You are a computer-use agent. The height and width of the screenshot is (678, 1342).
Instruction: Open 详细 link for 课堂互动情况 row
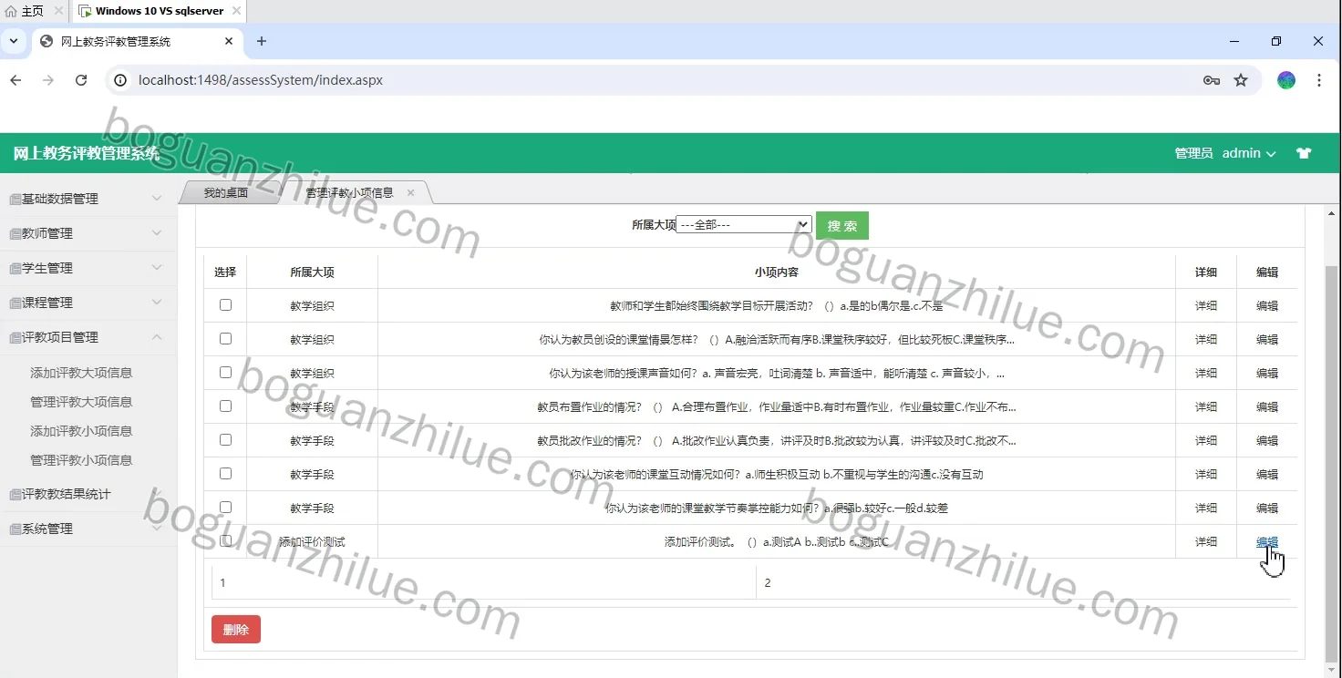coord(1206,475)
